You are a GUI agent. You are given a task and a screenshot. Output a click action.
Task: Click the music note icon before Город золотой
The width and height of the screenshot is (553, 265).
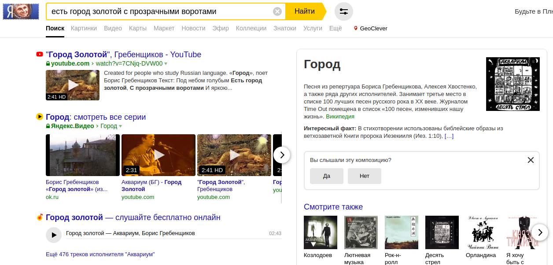point(39,217)
